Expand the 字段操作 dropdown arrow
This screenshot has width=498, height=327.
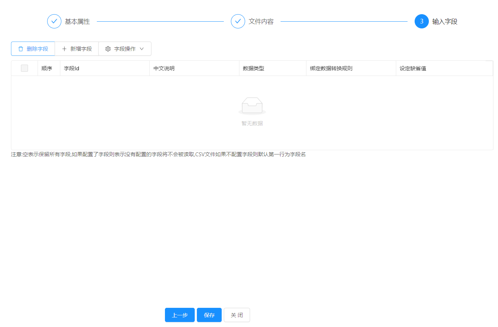coord(142,49)
